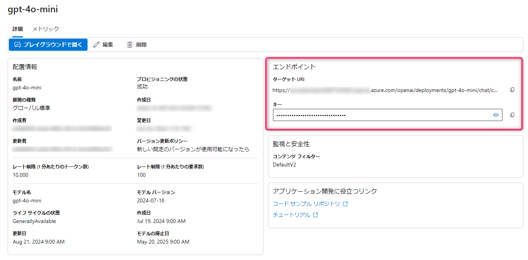Select the 名前 value gpt-4o-mini

[27, 87]
